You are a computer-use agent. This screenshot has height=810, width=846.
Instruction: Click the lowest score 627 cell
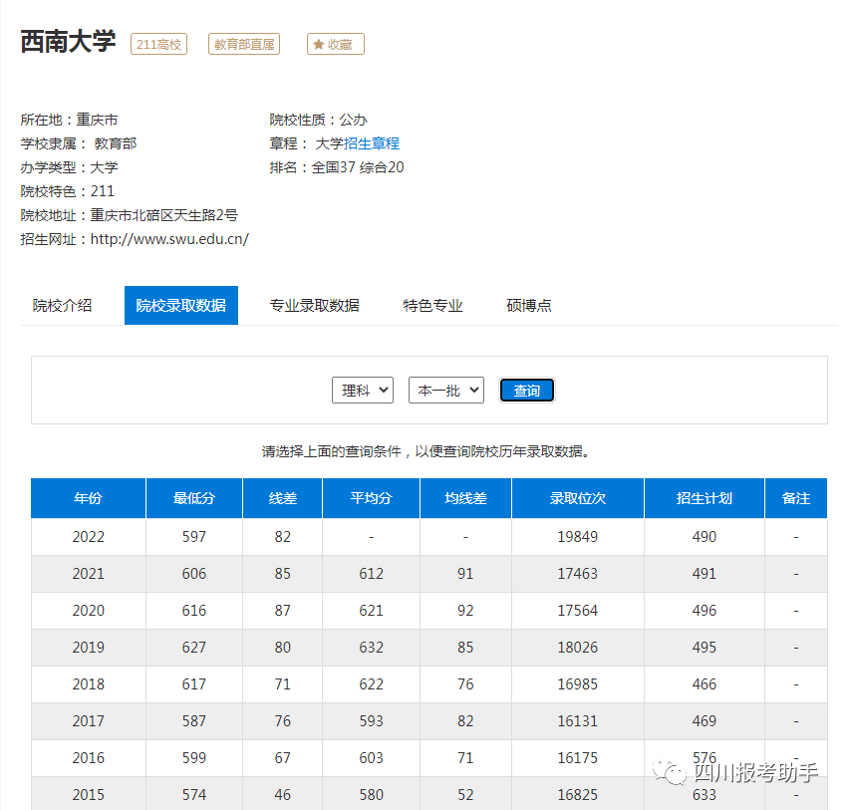(x=194, y=648)
